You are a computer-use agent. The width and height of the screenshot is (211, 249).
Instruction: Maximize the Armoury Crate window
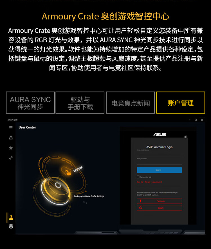point(196,120)
